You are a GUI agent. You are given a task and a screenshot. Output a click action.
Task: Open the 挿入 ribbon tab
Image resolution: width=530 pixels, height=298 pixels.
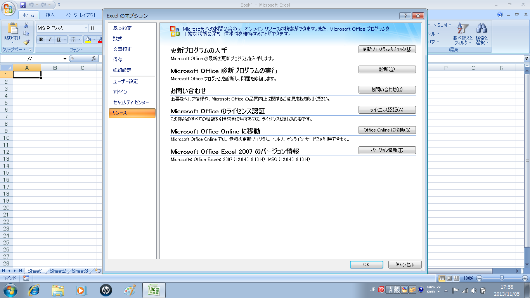50,15
